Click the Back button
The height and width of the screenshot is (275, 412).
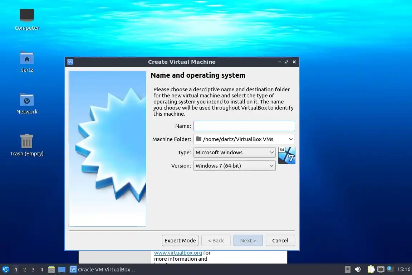click(x=216, y=241)
